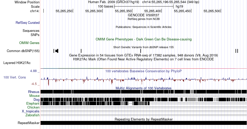247x129 pixels.
Task: Click the Rhesus alignment block bar
Action: click(144, 92)
